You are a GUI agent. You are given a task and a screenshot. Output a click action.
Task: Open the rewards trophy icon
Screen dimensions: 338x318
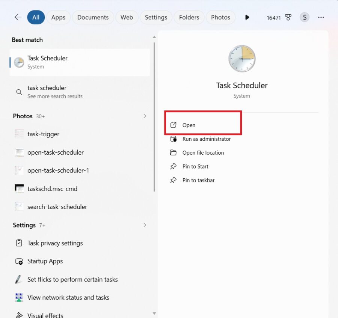pos(288,17)
